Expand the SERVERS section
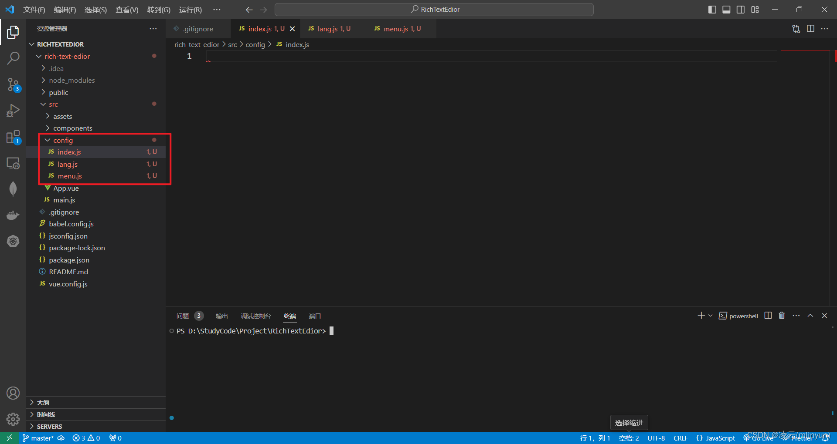The height and width of the screenshot is (444, 837). (x=96, y=426)
